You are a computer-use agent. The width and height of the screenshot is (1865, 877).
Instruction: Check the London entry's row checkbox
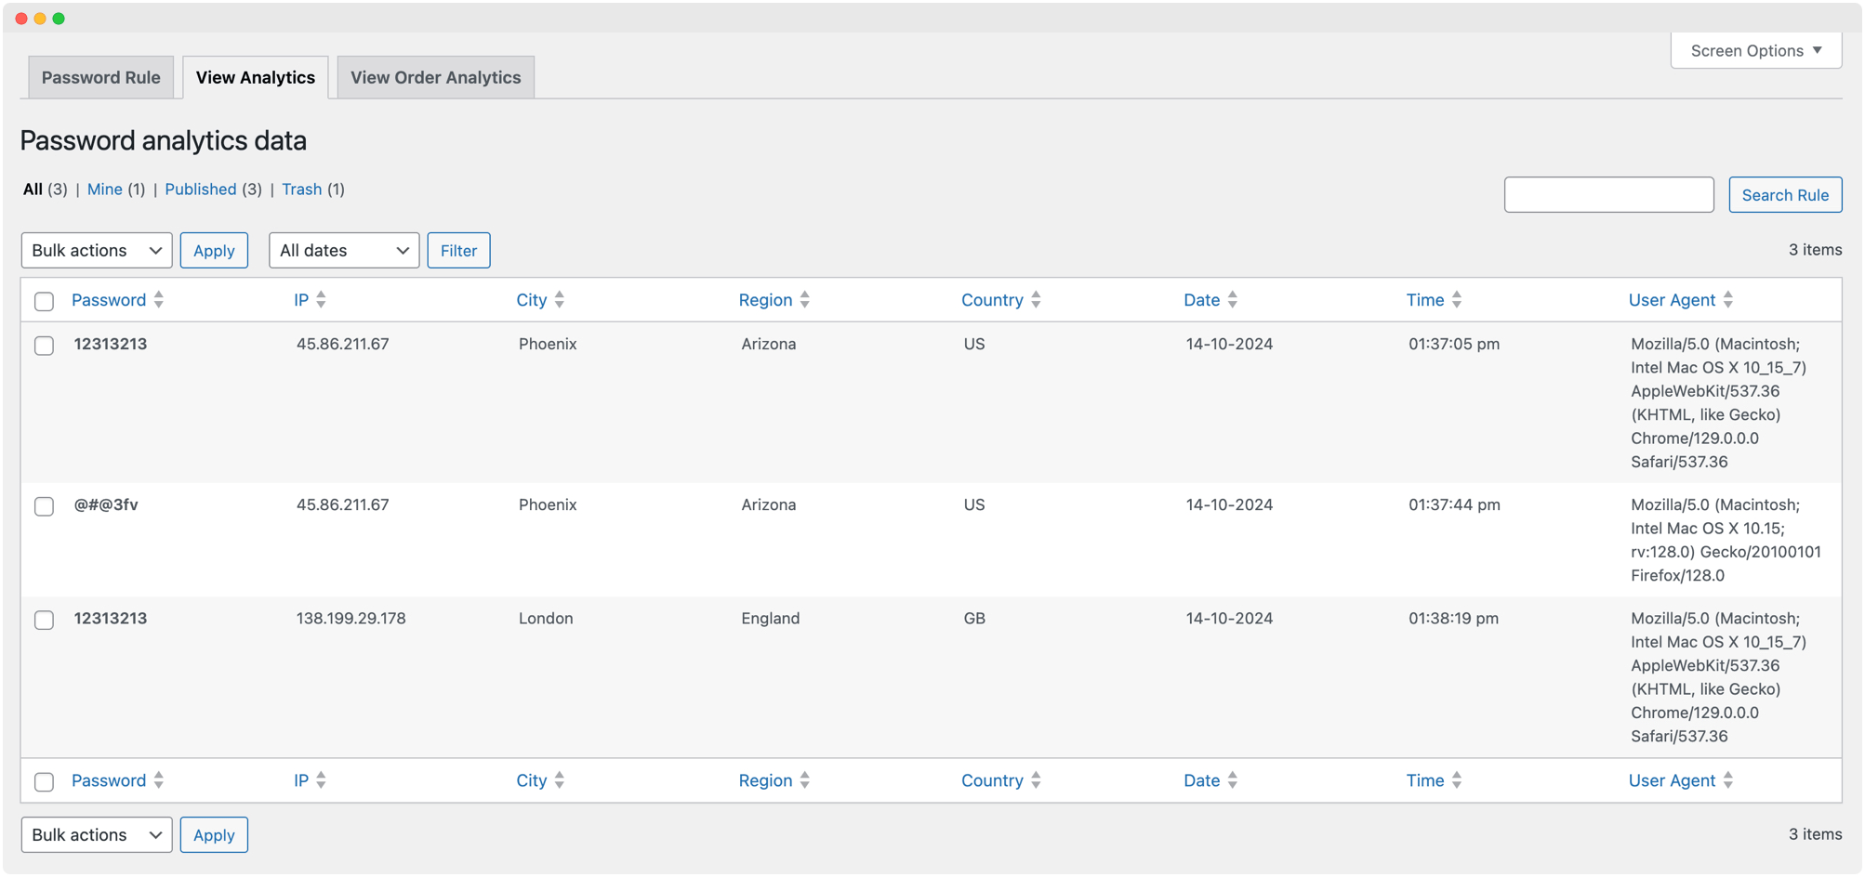(44, 620)
